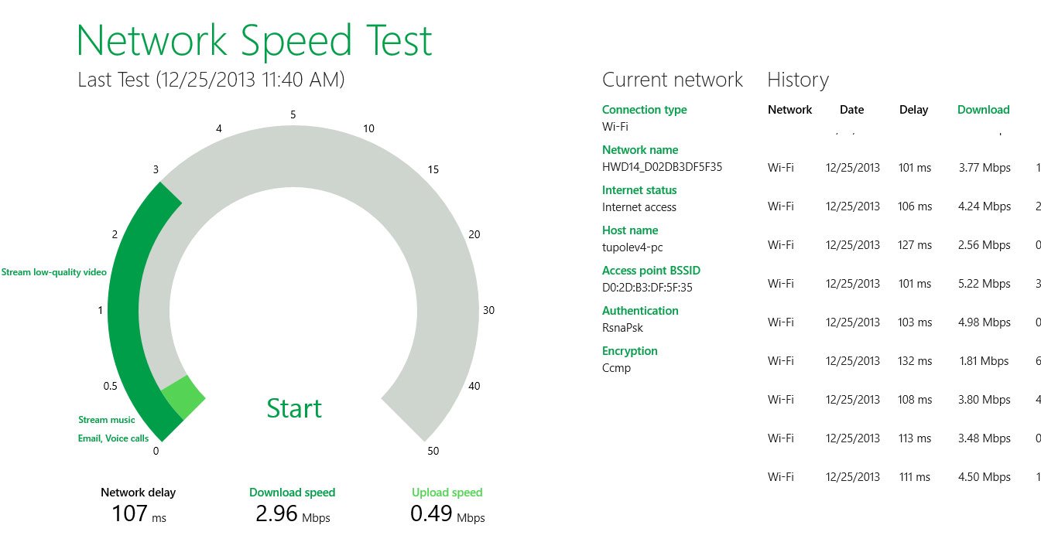Click the 113 ms delay entry
Screen dimensions: 1041x549
[915, 438]
